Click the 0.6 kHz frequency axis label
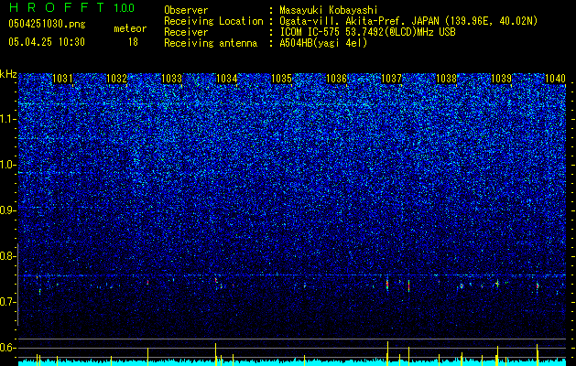Screen dimensions: 576x366 click(8, 348)
